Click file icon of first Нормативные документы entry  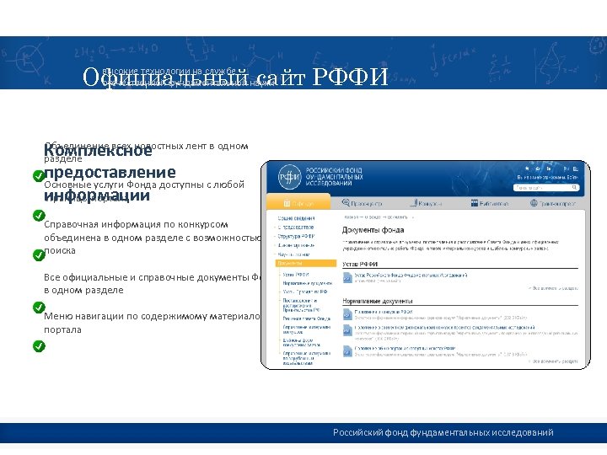click(x=347, y=313)
